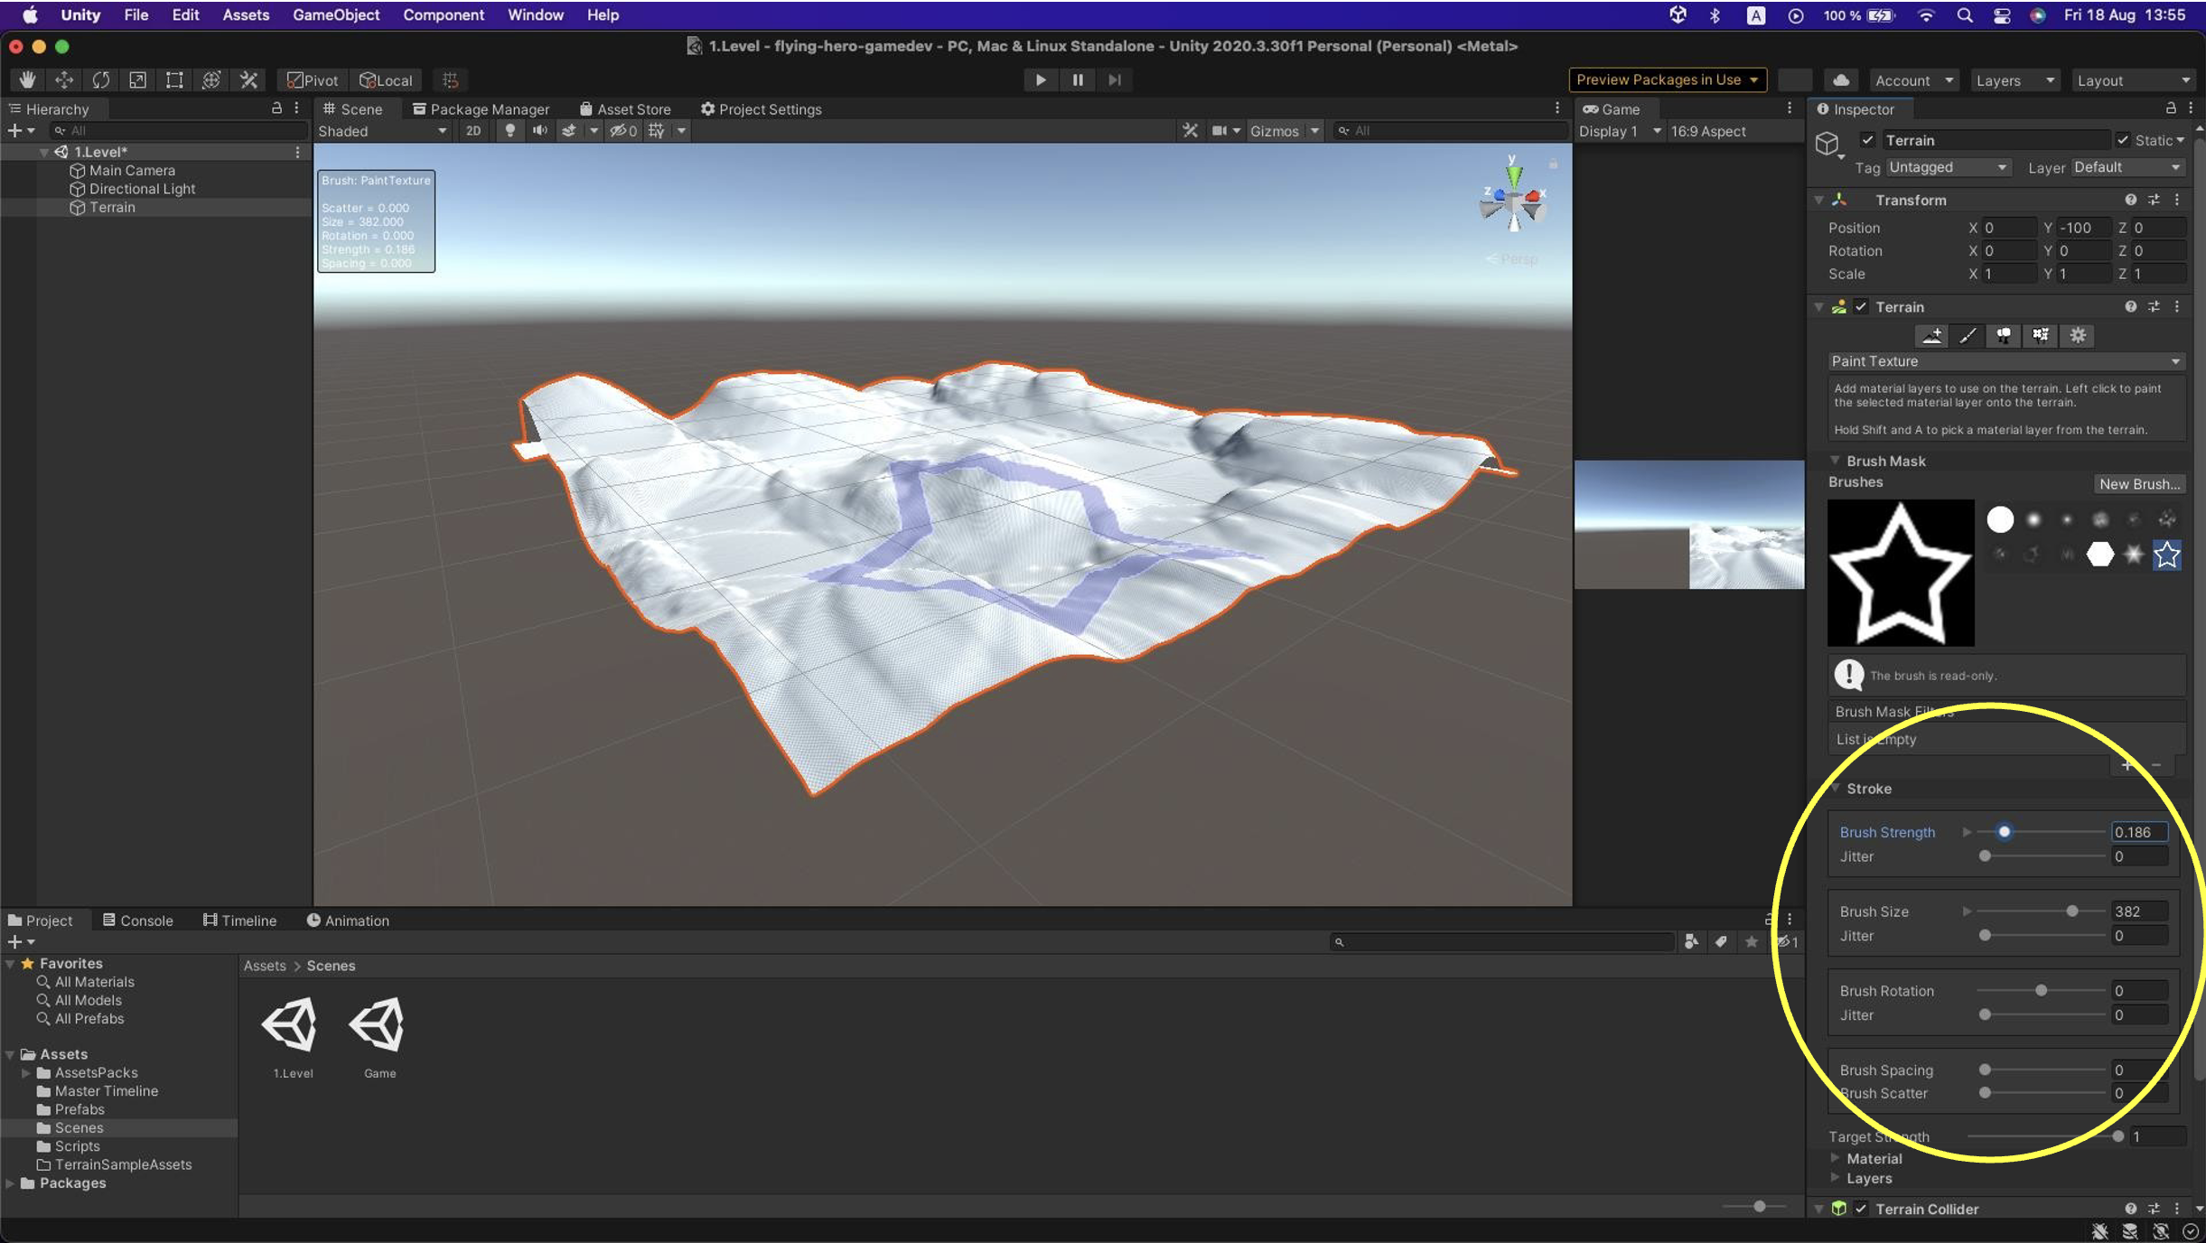Viewport: 2206px width, 1243px height.
Task: Click Preview Packages in Use button
Action: (1668, 79)
